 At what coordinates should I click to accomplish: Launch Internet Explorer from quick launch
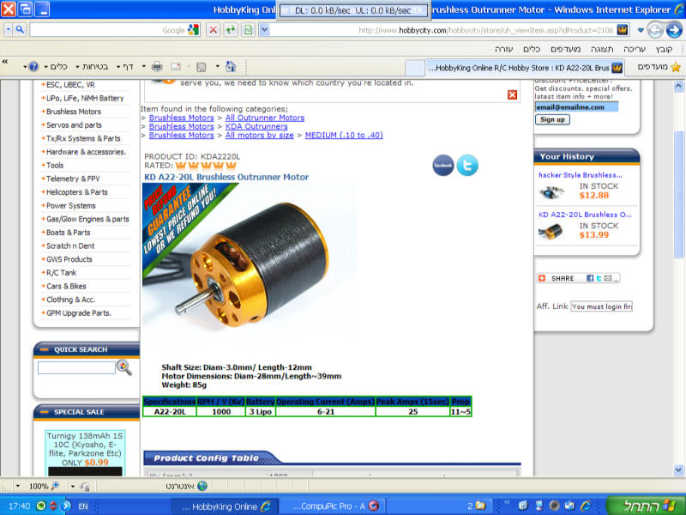coord(586,506)
